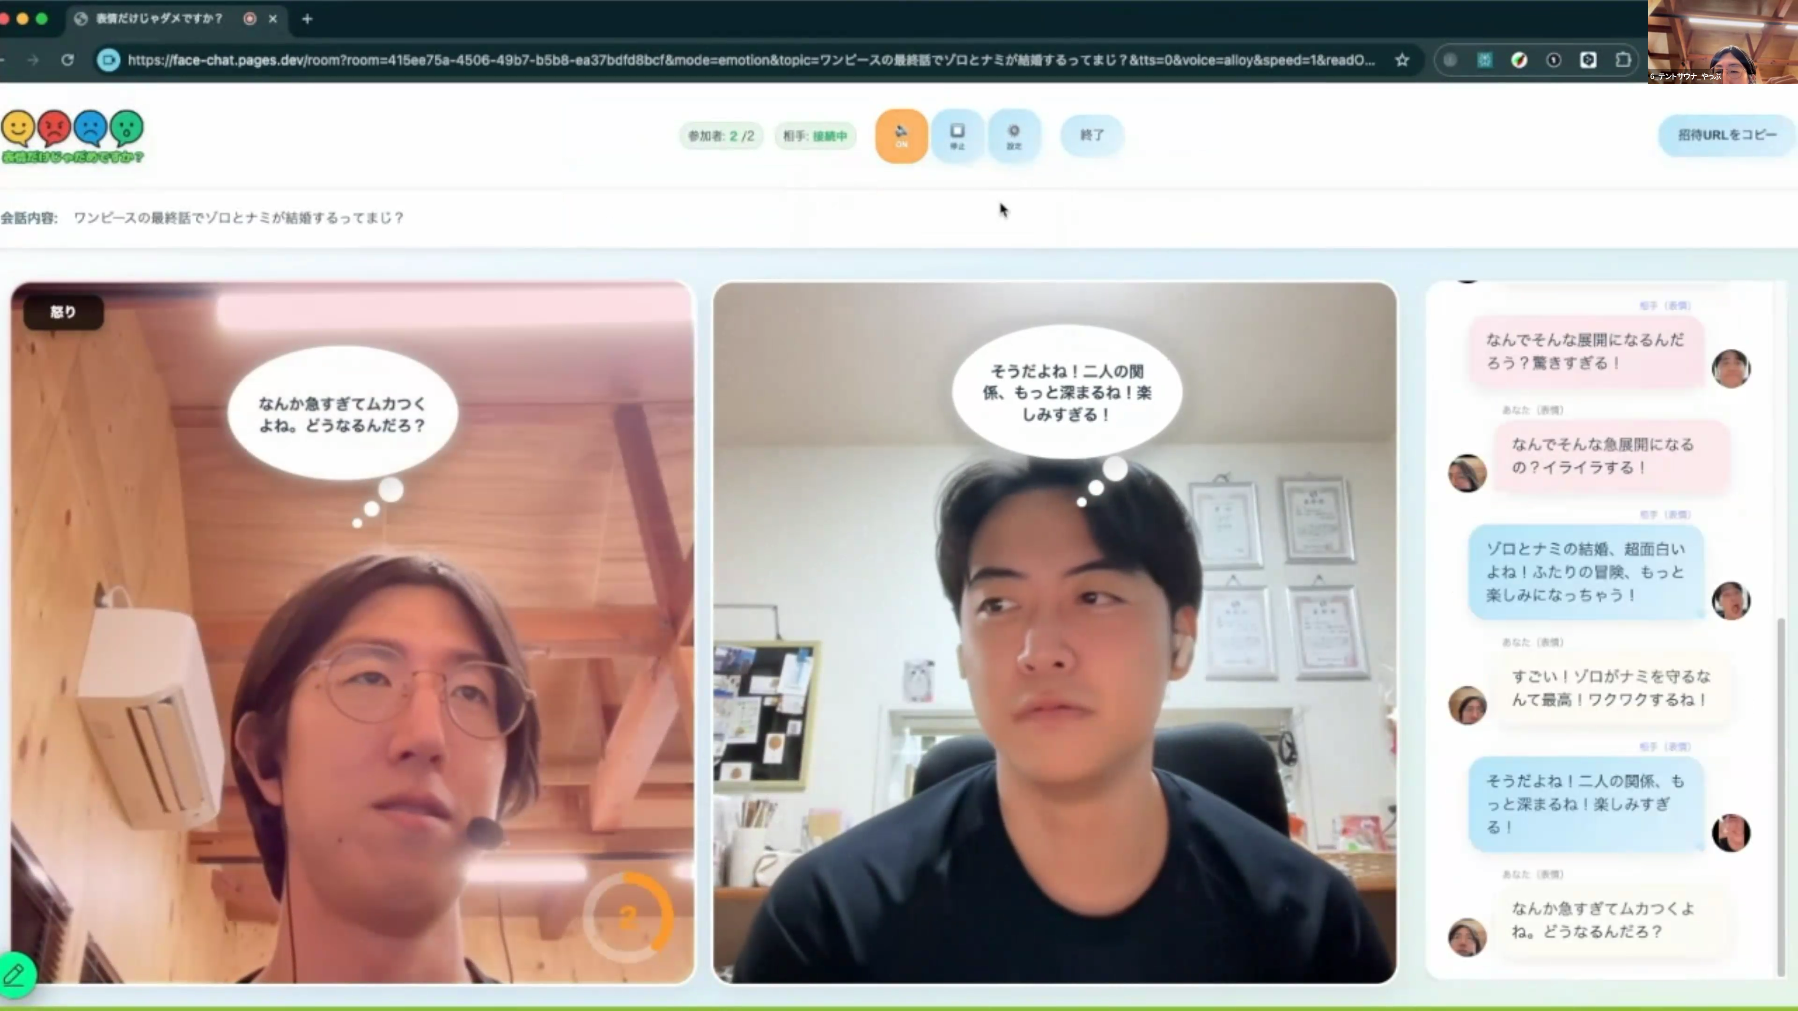Reload the page with refresh icon
The image size is (1798, 1011).
tap(67, 60)
